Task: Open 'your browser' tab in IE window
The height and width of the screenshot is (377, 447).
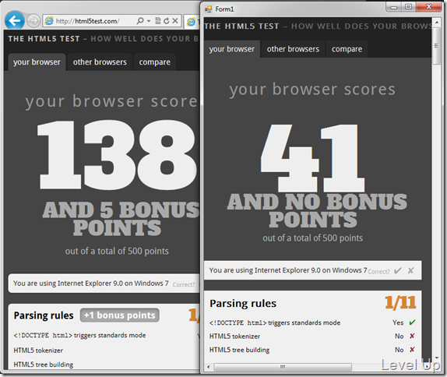Action: tap(37, 62)
